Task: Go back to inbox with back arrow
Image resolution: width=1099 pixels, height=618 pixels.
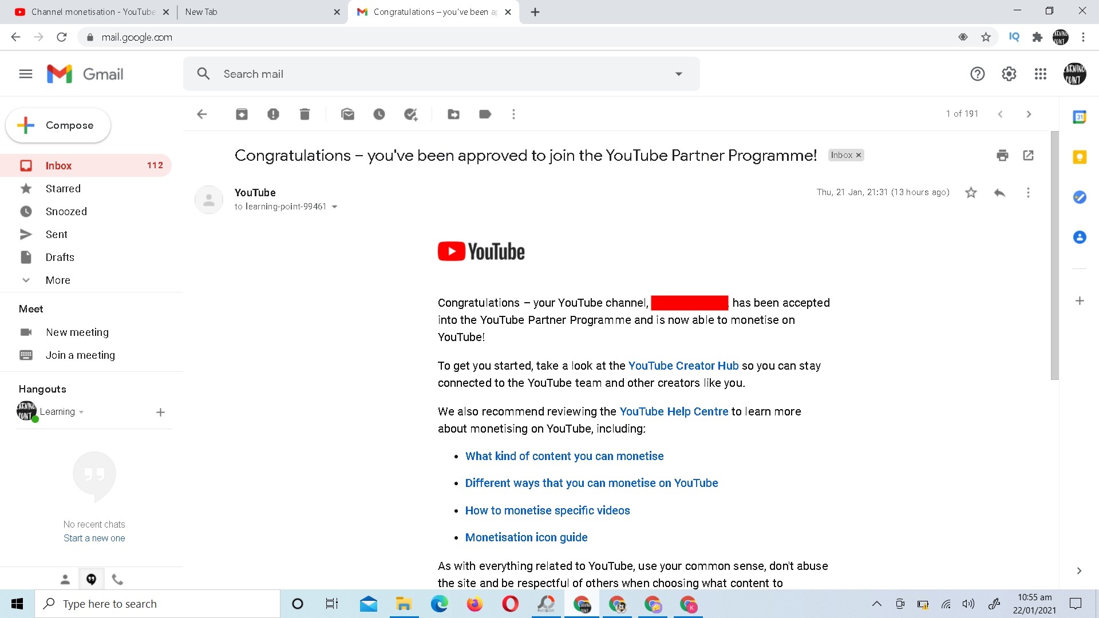Action: tap(201, 114)
